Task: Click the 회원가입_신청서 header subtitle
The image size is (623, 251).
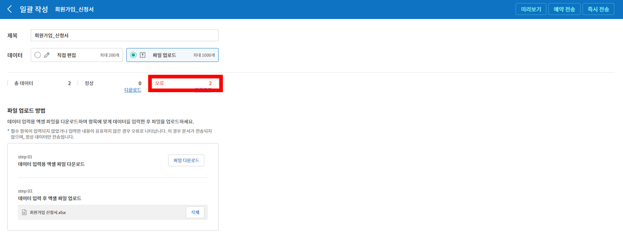Action: point(74,9)
